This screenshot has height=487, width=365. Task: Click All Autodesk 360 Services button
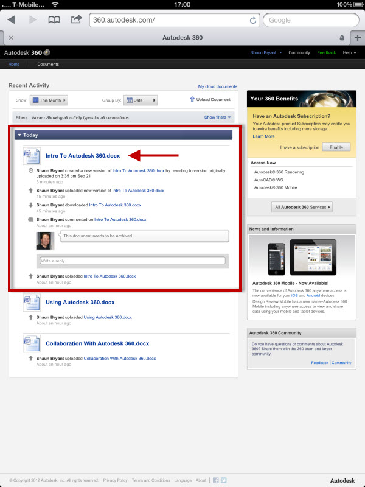coord(302,207)
